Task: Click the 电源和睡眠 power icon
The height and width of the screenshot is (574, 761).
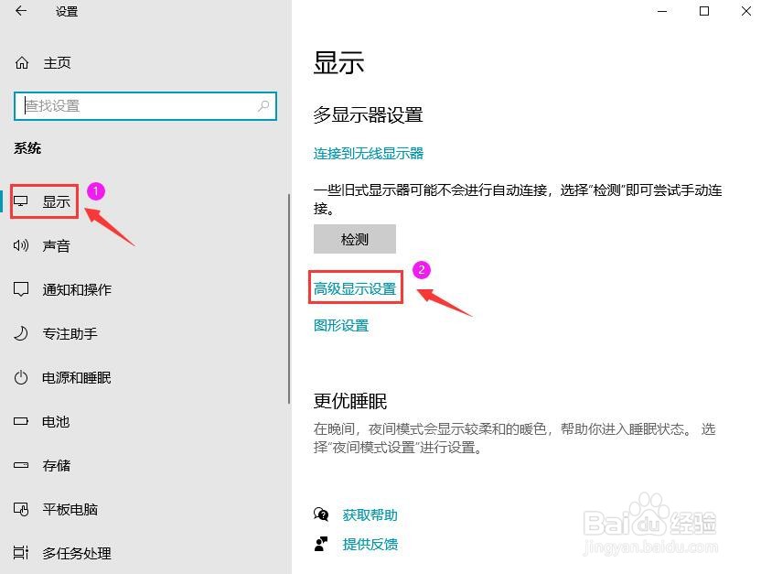Action: [x=23, y=377]
